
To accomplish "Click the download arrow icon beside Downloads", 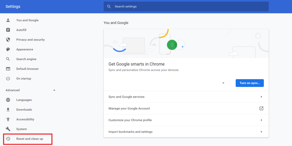I will click(8, 109).
